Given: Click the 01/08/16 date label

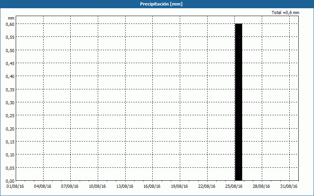Looking at the screenshot, I should (15, 187).
